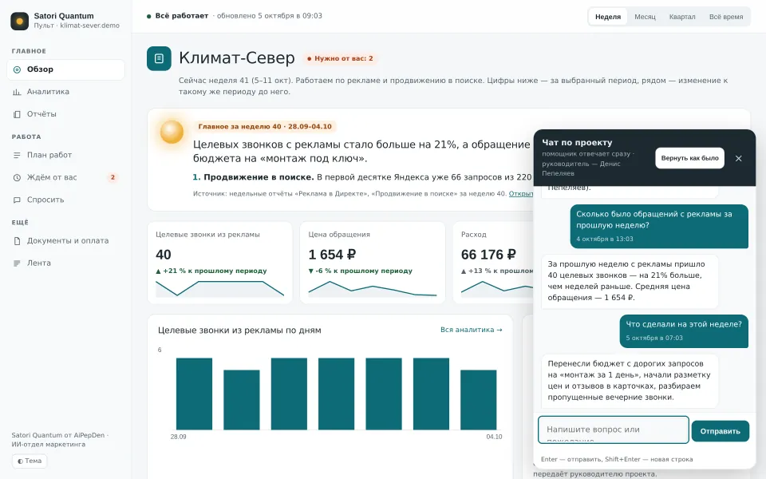Click the last bar for 04.10
The width and height of the screenshot is (766, 479).
point(478,400)
